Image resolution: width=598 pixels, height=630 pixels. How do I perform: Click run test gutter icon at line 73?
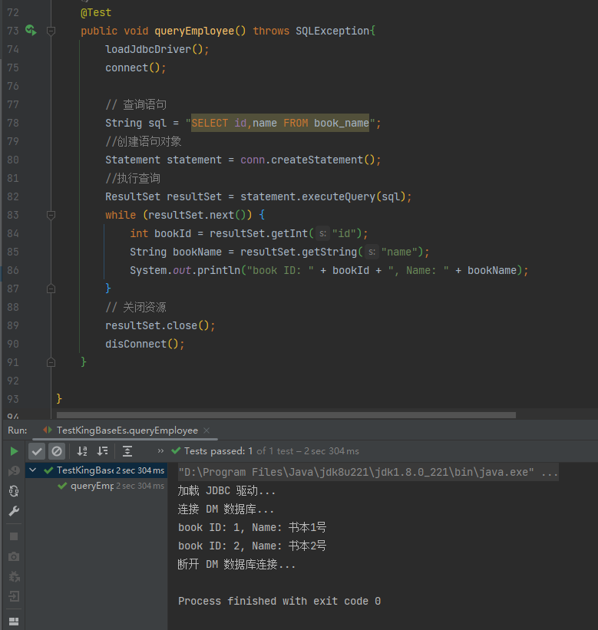point(31,31)
